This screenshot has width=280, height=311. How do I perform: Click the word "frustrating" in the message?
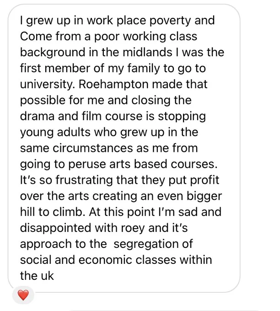(x=84, y=180)
